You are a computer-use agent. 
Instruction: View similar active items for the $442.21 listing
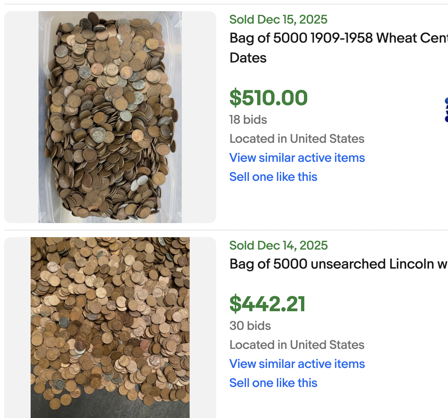(x=297, y=364)
